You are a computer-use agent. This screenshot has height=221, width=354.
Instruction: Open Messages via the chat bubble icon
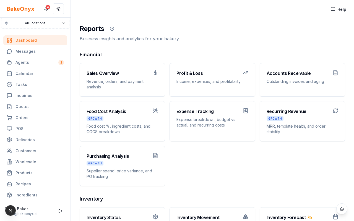(9, 51)
